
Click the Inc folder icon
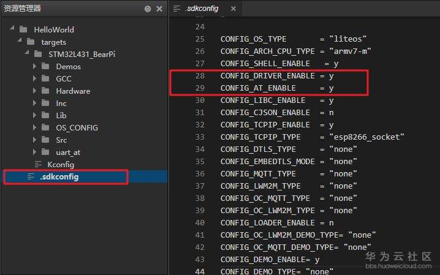click(45, 103)
